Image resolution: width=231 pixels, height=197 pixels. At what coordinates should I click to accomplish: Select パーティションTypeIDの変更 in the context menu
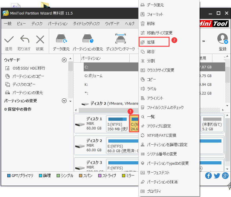tap(169, 163)
